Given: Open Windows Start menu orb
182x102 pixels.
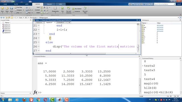Looking at the screenshot, I should [3, 100].
